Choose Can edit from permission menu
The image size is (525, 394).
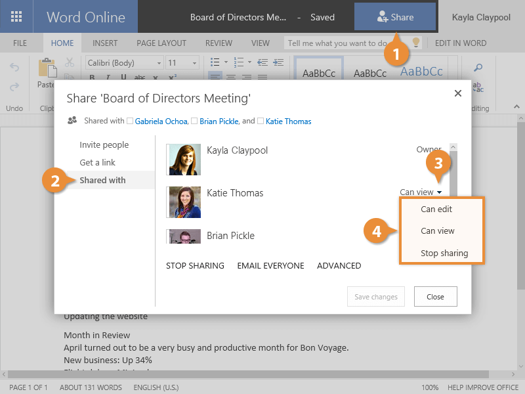(x=436, y=209)
